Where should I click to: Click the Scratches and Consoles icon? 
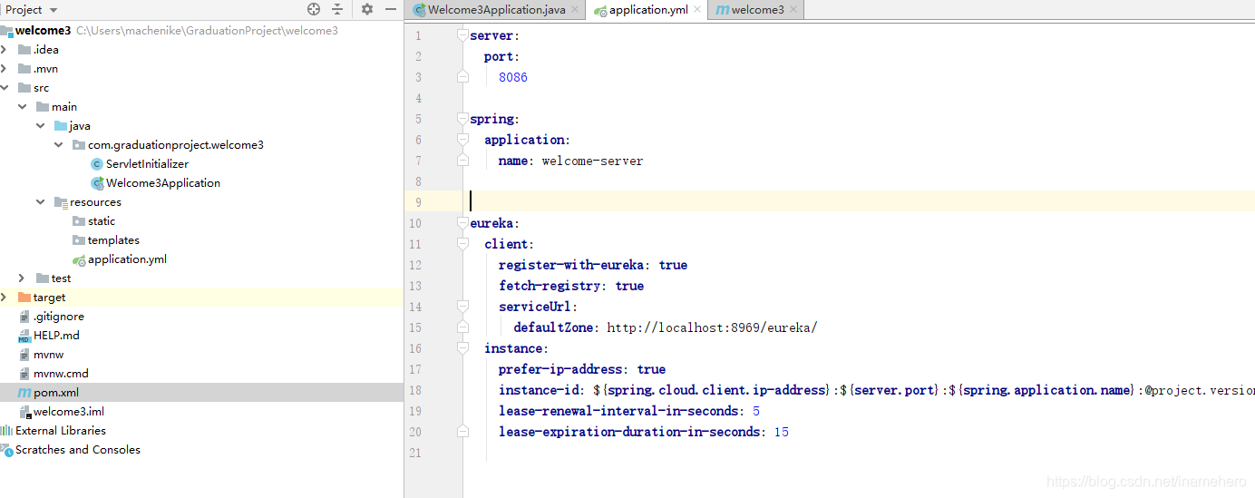(x=6, y=449)
